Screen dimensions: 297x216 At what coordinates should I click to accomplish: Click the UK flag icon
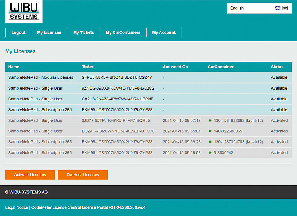tap(278, 8)
